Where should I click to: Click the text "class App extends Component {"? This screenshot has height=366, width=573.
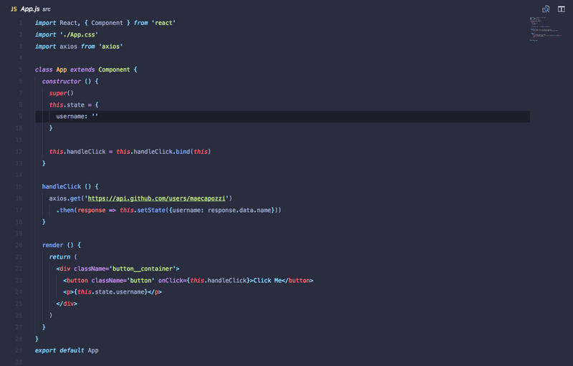click(86, 69)
